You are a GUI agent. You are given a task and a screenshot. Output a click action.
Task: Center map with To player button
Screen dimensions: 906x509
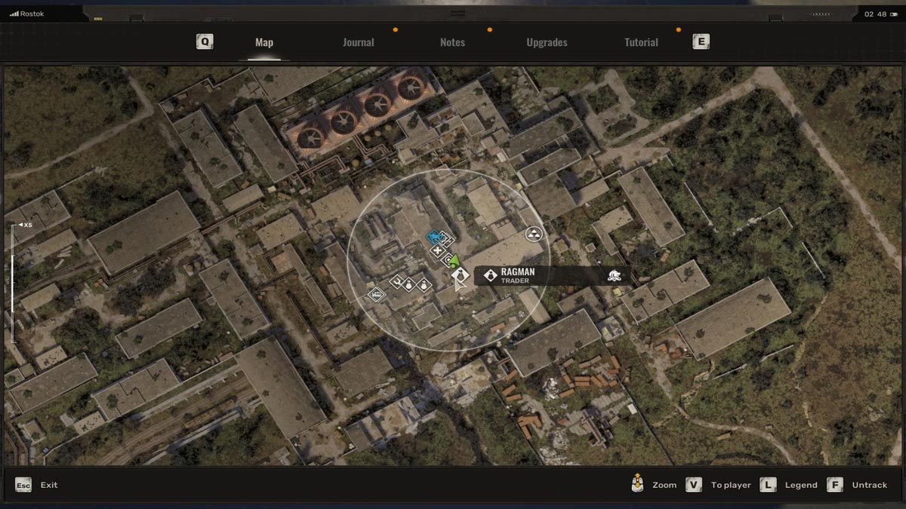[x=731, y=485]
